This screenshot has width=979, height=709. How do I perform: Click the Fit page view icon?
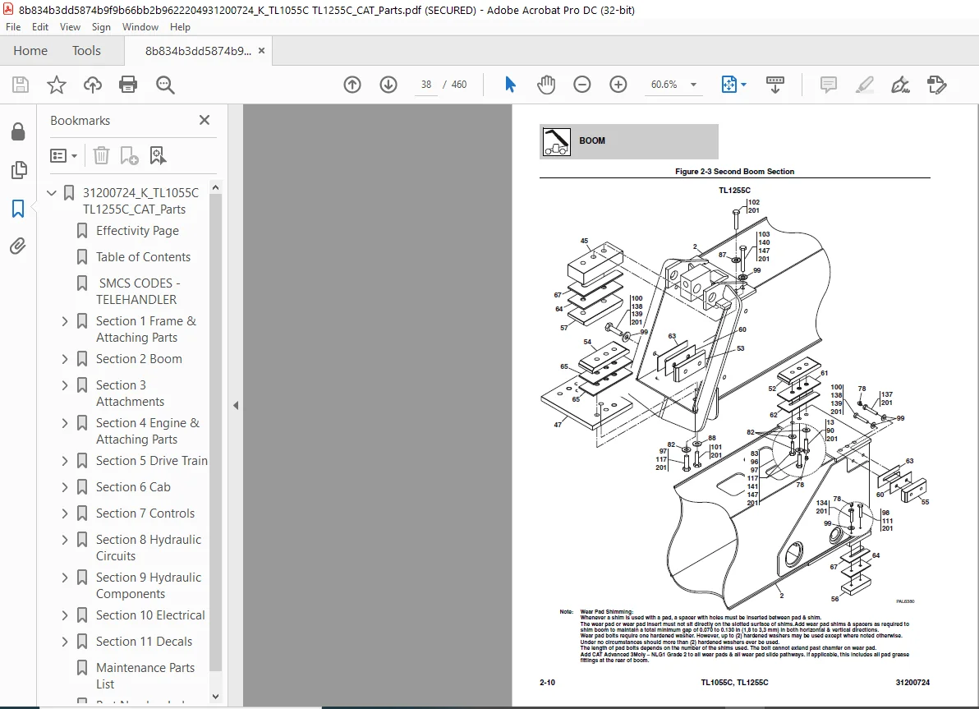pos(729,85)
